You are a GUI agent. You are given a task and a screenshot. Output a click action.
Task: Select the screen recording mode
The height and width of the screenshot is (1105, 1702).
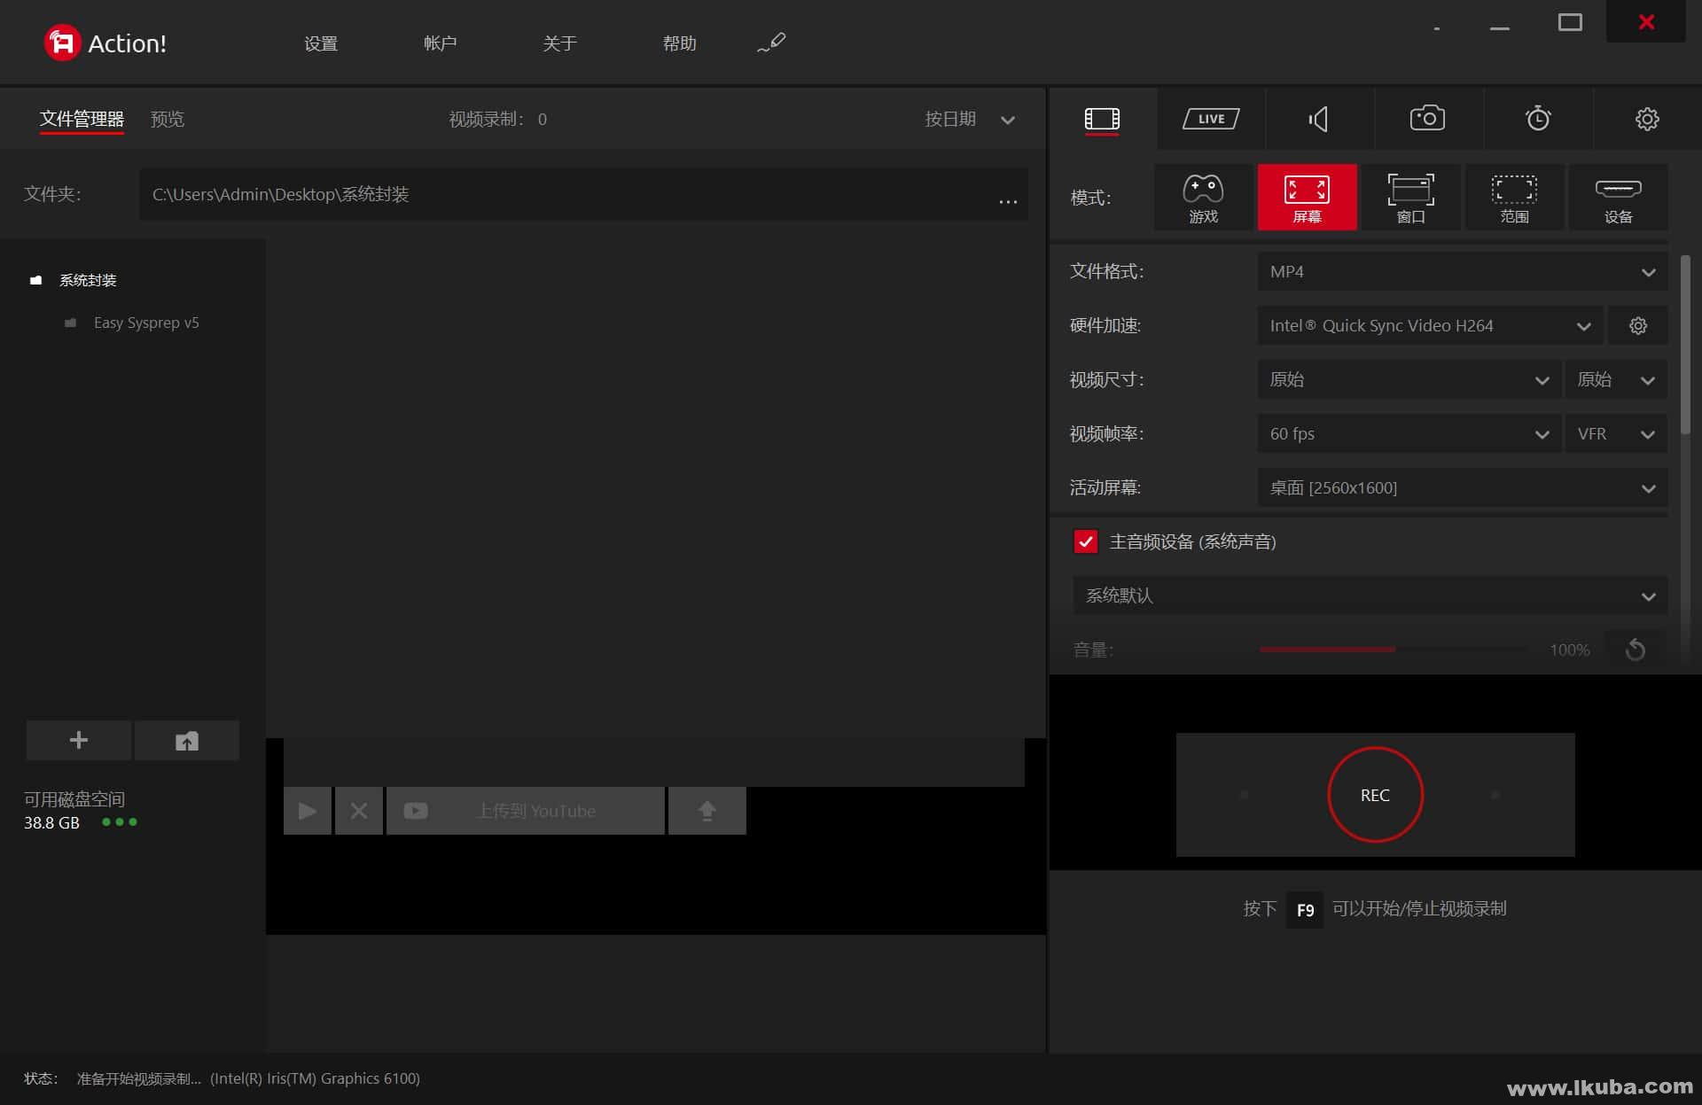click(1307, 198)
